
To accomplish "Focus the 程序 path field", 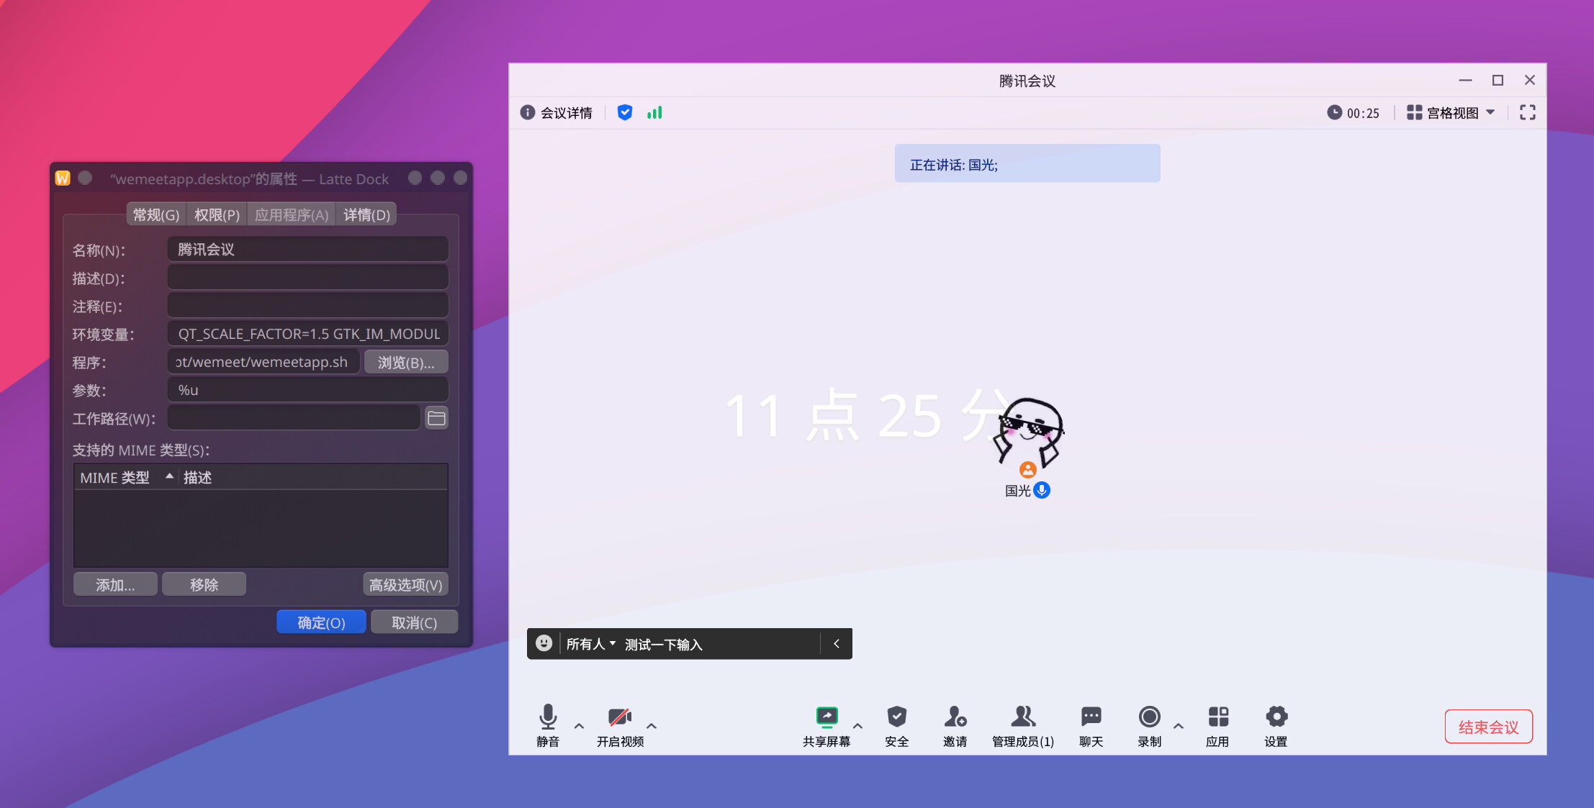I will pyautogui.click(x=264, y=361).
